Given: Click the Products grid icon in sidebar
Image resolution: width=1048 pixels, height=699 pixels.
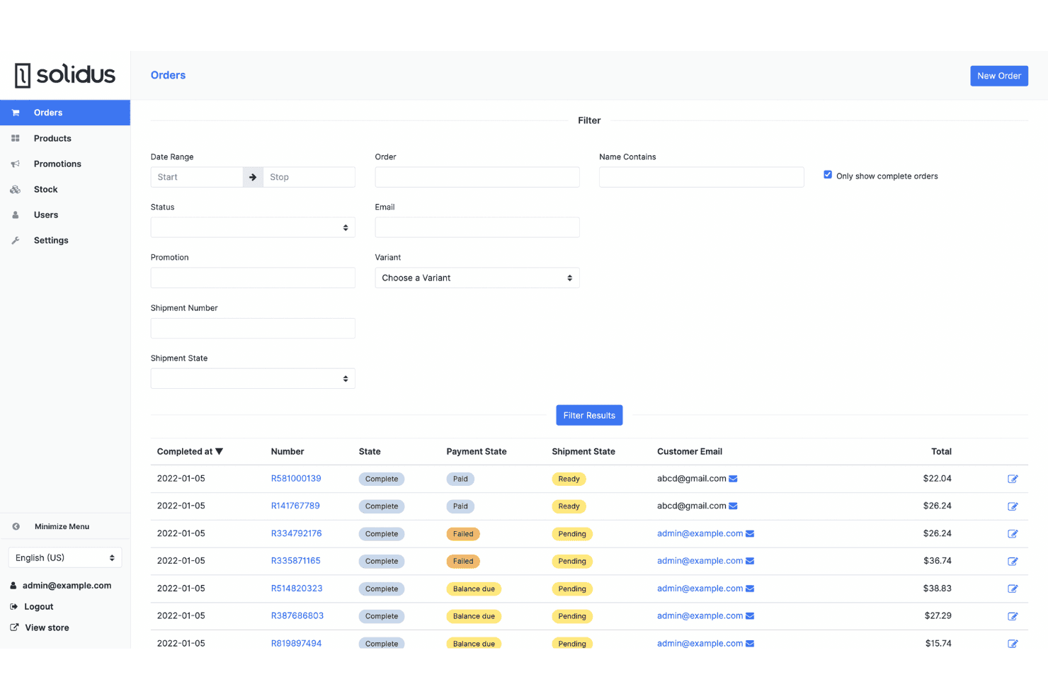Looking at the screenshot, I should (x=16, y=138).
